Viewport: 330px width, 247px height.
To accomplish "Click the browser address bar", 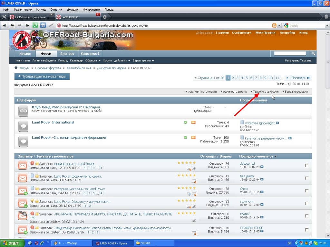I will [x=164, y=26].
